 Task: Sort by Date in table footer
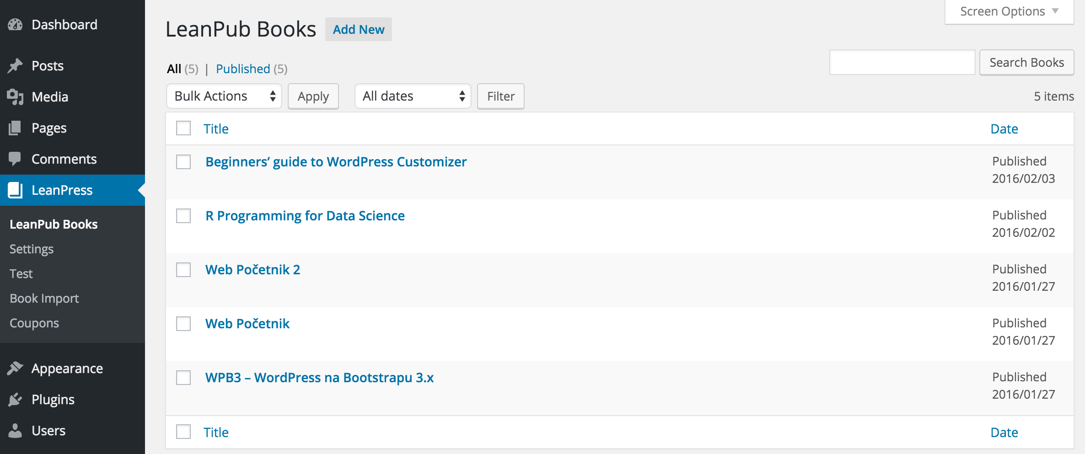[x=1004, y=433]
